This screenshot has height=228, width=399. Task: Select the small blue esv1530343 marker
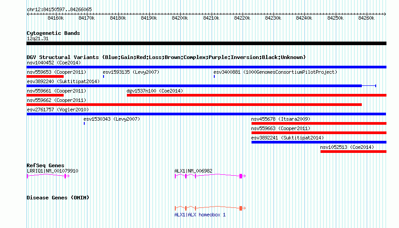tap(84, 123)
